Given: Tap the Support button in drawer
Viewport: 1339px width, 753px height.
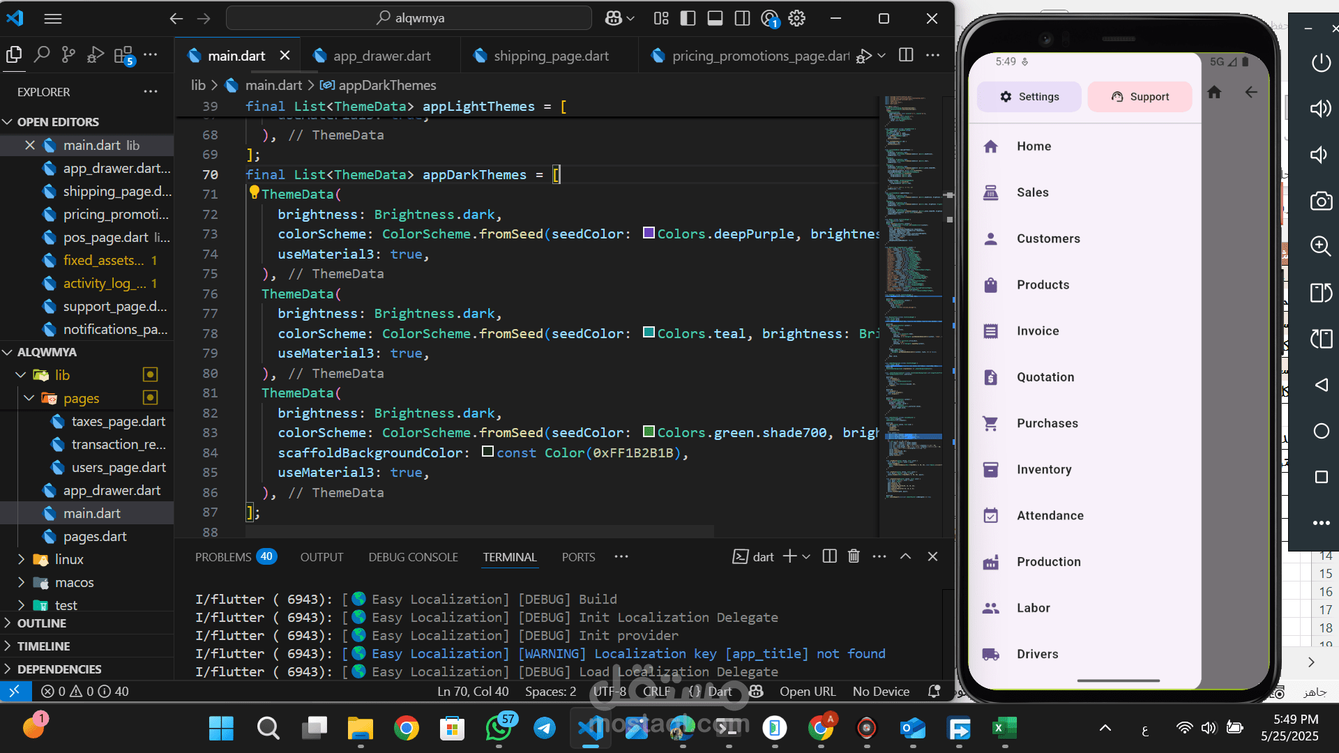Looking at the screenshot, I should pyautogui.click(x=1140, y=97).
